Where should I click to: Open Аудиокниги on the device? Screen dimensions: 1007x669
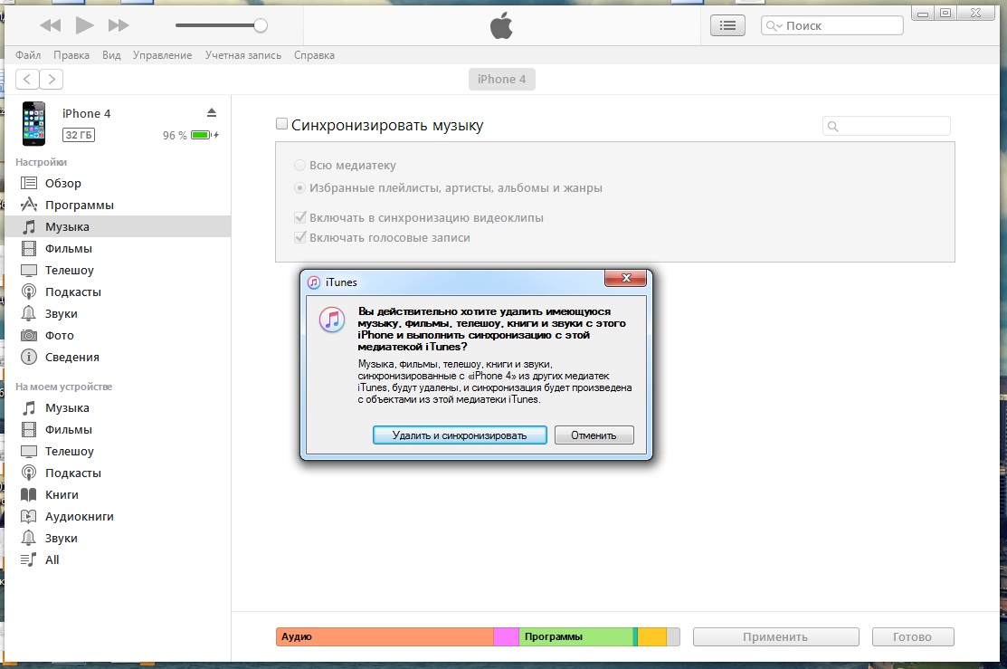point(118,517)
